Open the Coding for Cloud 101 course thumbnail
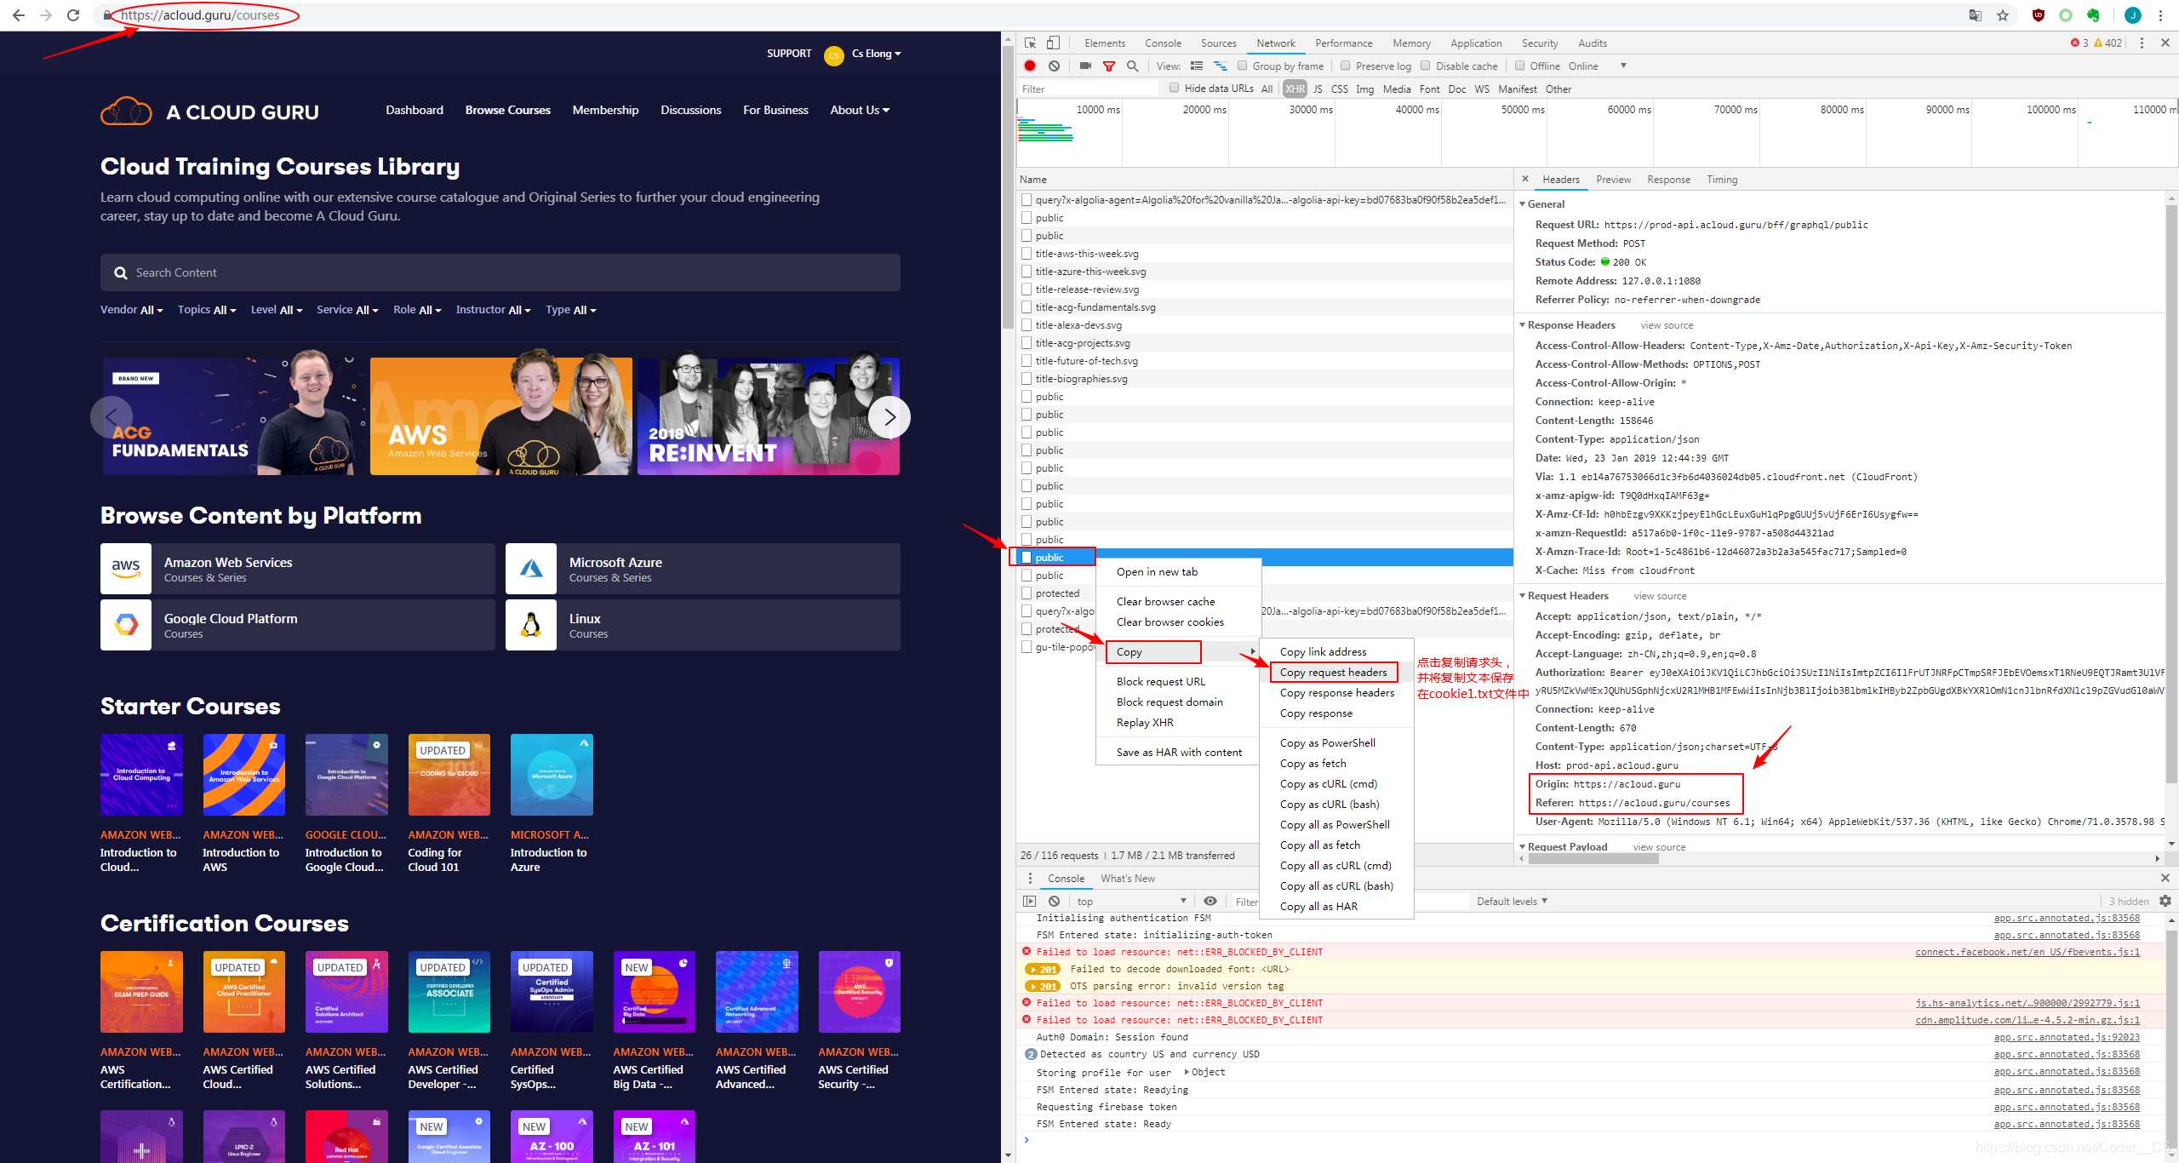 click(449, 775)
